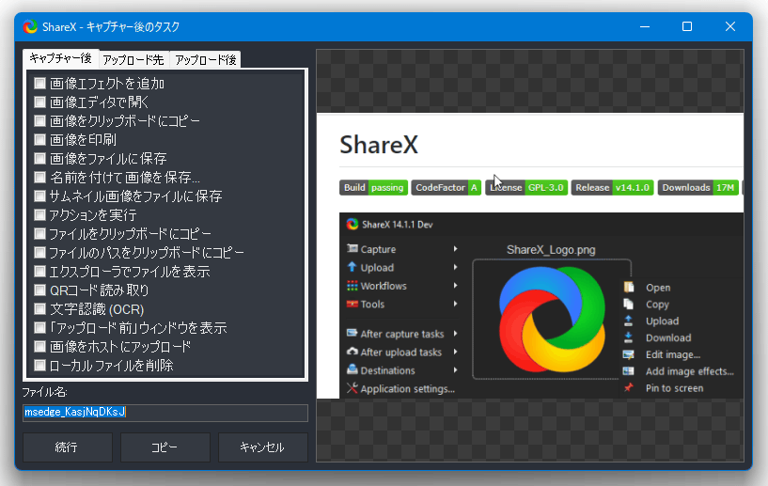The image size is (768, 486).
Task: Click the Copy icon in context menu
Action: [x=629, y=304]
